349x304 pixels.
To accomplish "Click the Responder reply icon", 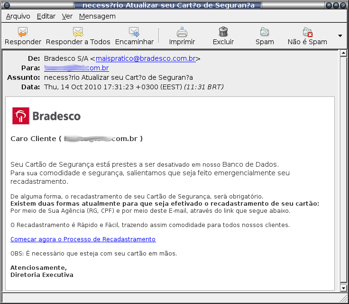I will (x=23, y=32).
